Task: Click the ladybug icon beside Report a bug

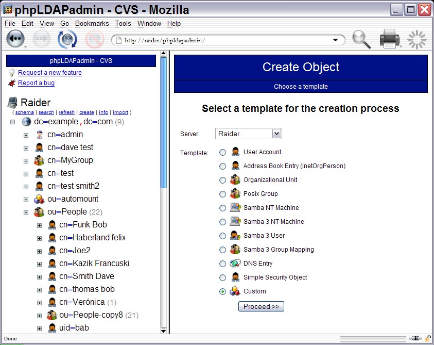Action: point(11,83)
